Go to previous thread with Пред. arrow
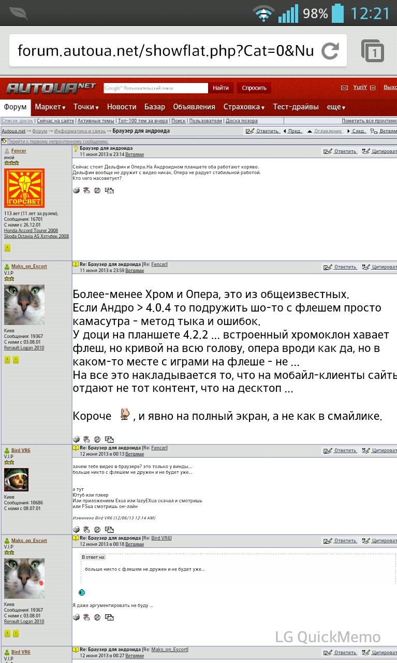 [x=292, y=131]
